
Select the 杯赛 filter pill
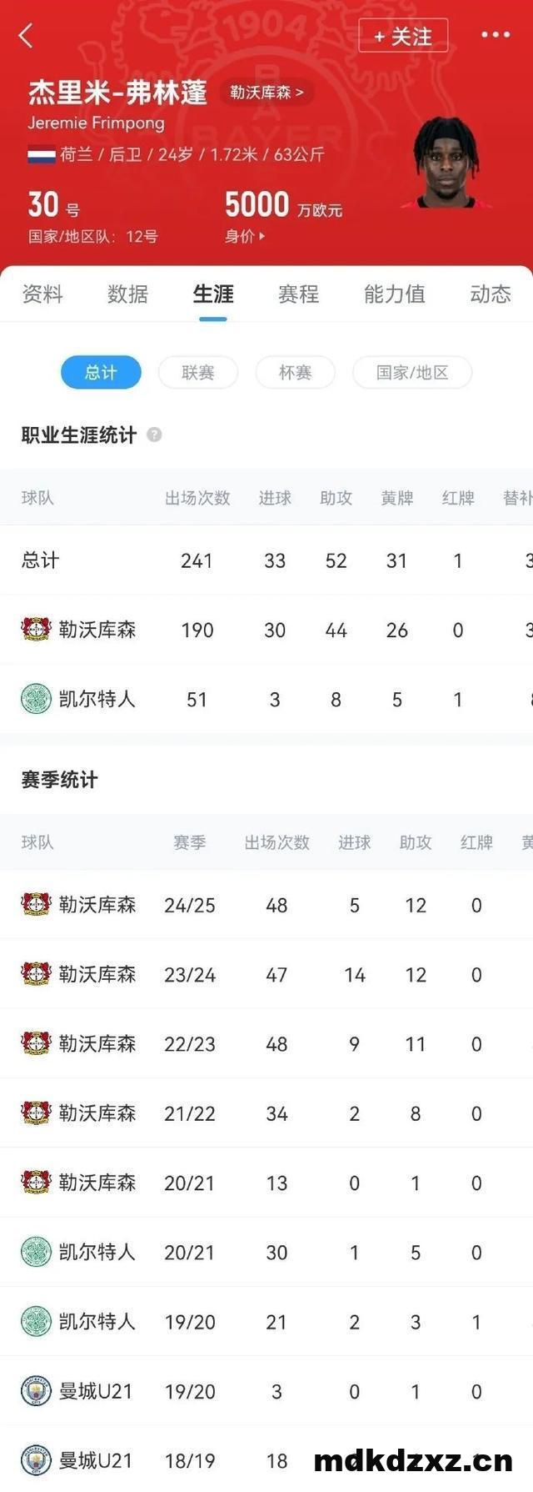(295, 372)
